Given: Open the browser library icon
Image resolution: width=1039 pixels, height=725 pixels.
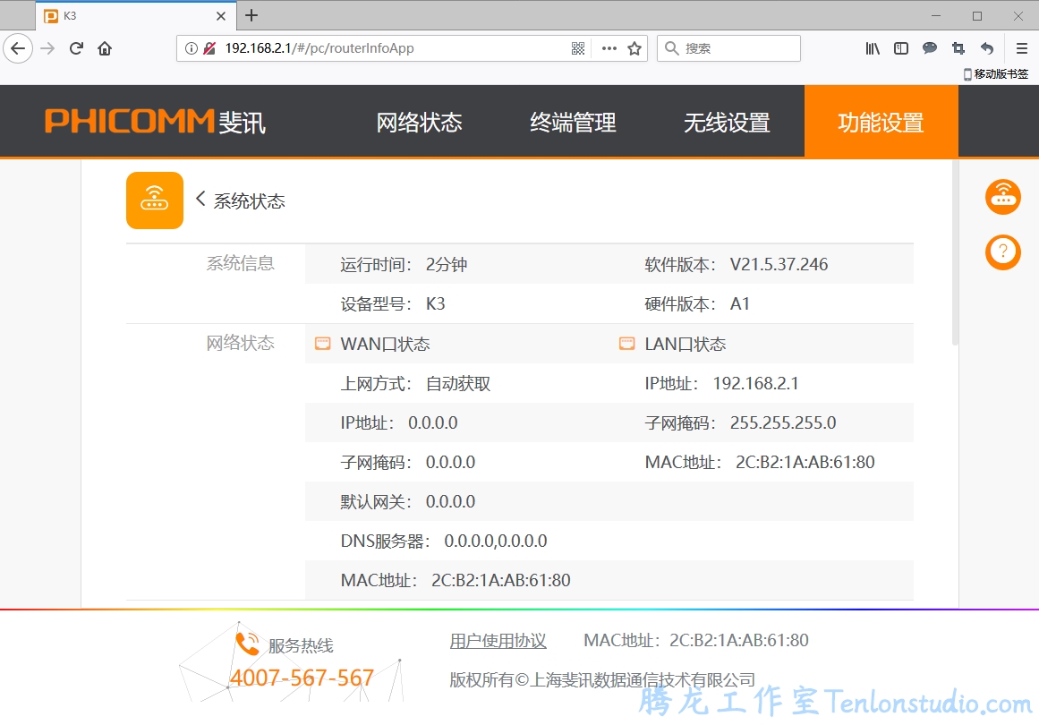Looking at the screenshot, I should click(873, 48).
